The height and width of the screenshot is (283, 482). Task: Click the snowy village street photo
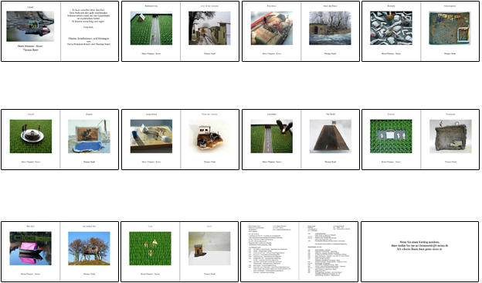click(x=209, y=29)
